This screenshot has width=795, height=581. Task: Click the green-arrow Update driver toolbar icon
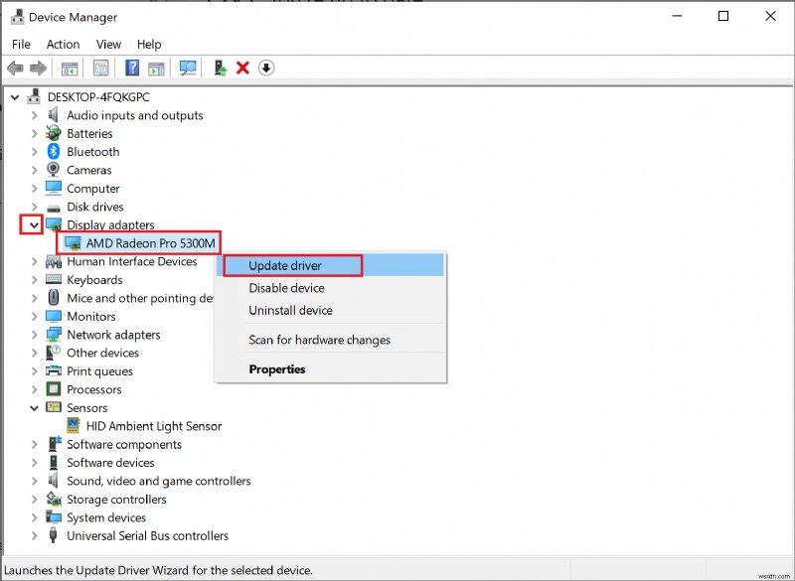[220, 68]
